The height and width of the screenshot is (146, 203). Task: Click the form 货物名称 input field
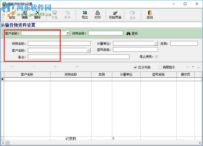(59, 43)
